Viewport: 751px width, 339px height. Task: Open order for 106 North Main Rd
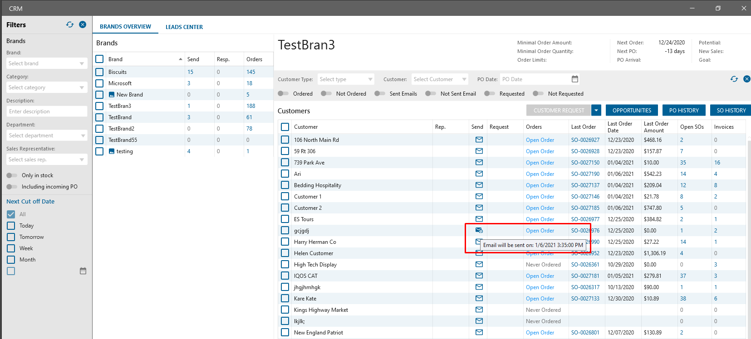pyautogui.click(x=540, y=140)
